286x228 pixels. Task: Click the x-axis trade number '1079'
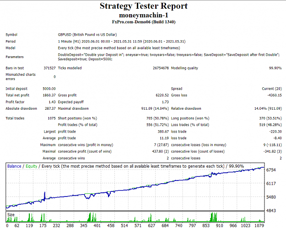259,226
